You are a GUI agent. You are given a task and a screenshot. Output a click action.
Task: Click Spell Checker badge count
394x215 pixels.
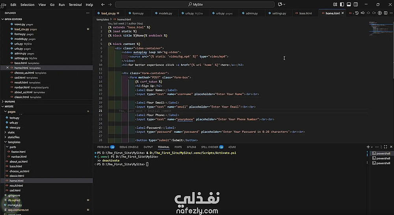(221, 147)
